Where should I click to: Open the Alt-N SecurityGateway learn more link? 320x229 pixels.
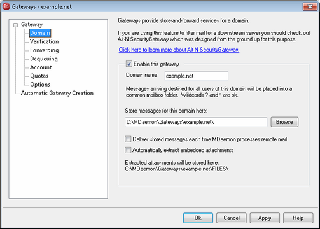pos(179,50)
